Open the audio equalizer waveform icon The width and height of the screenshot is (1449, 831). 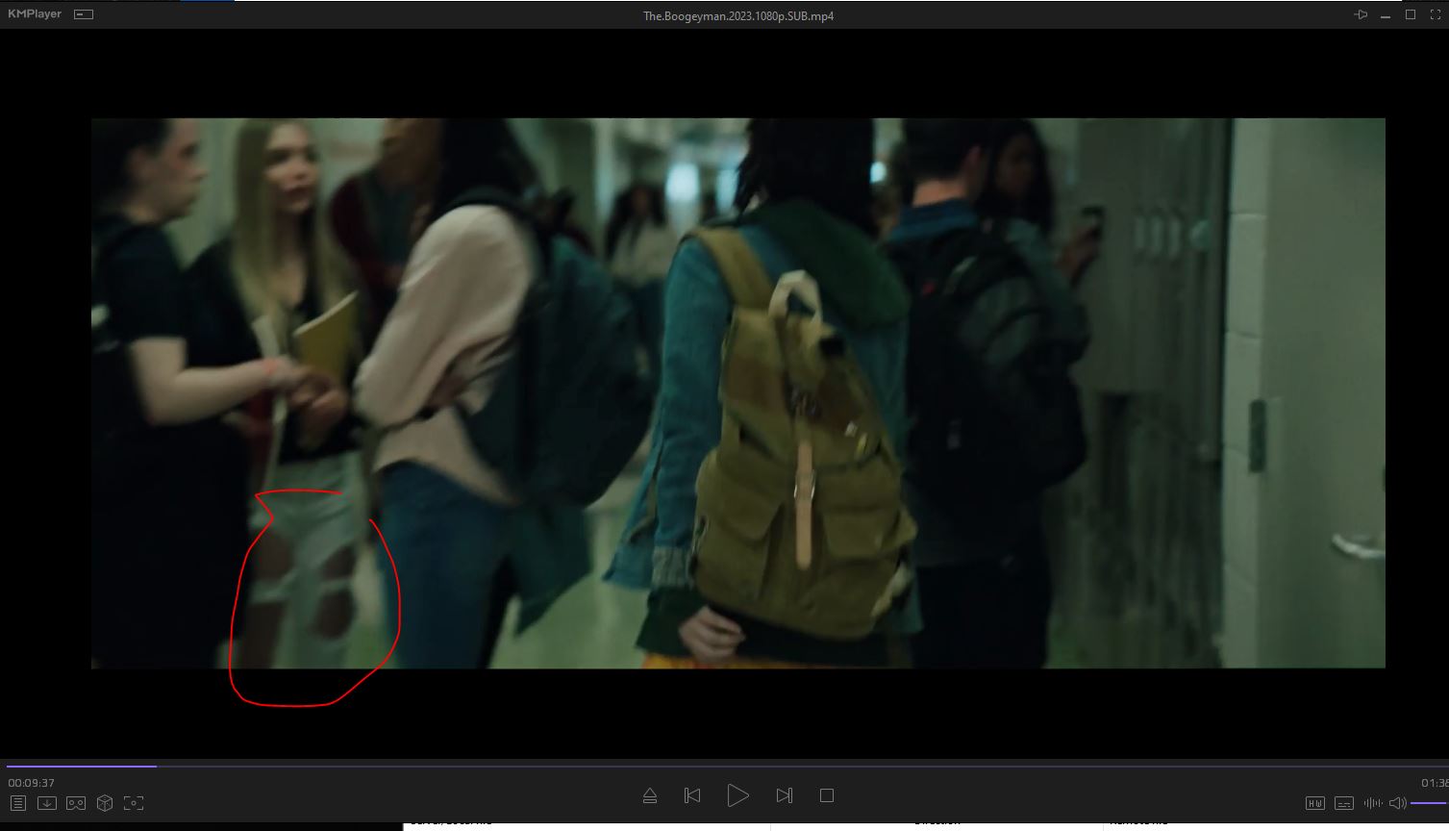(x=1373, y=803)
